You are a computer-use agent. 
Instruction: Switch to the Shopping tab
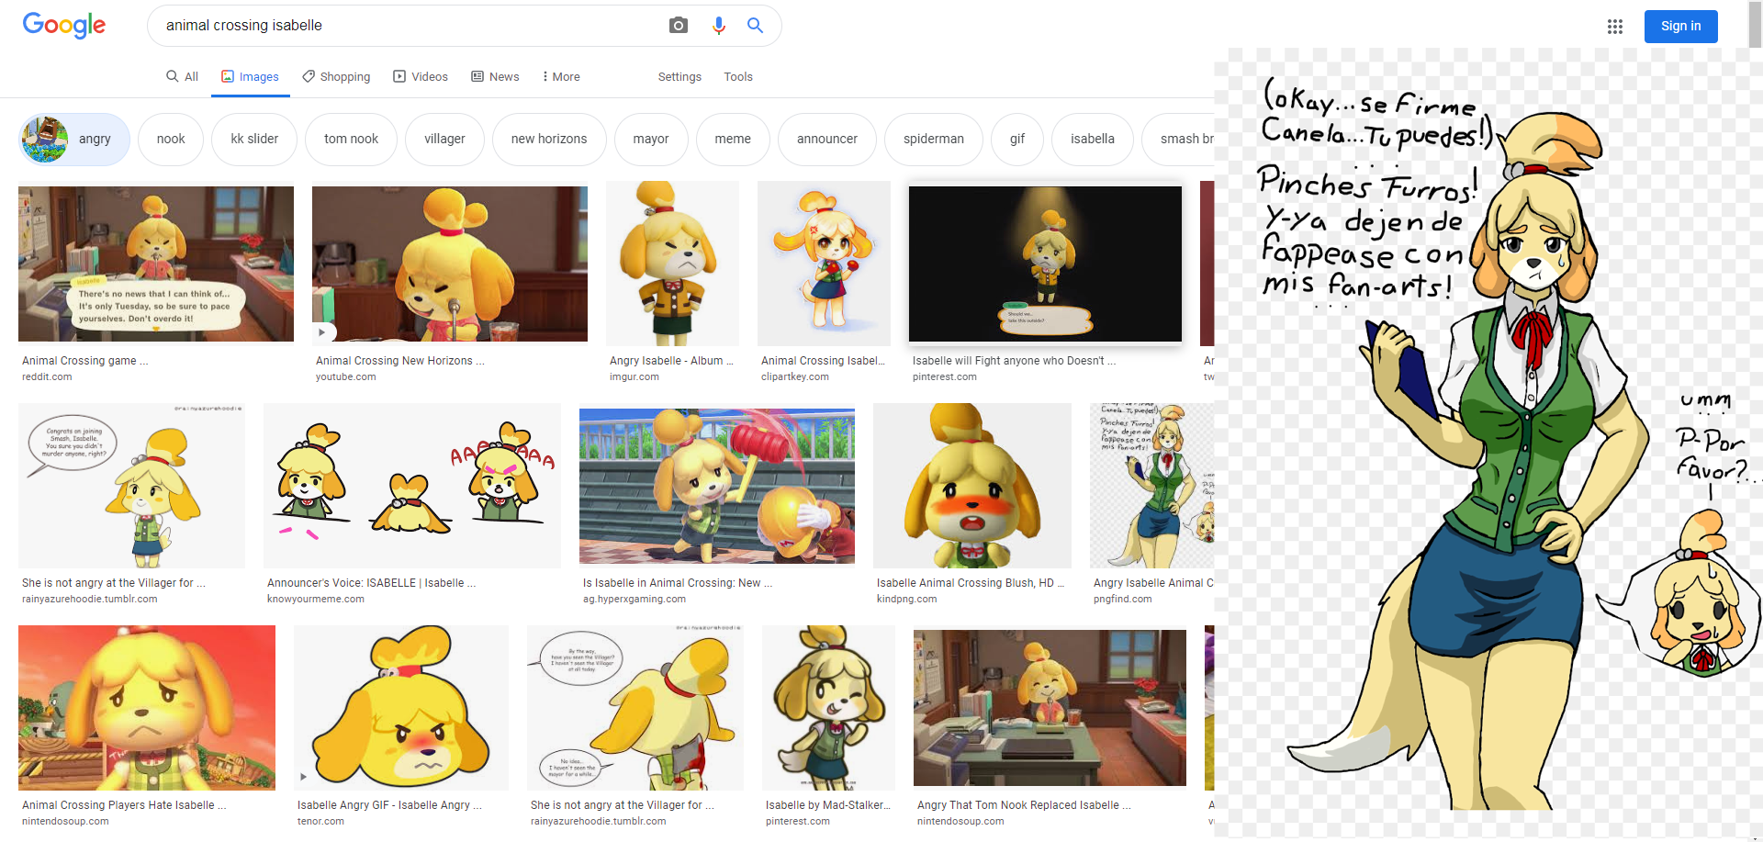coord(336,76)
